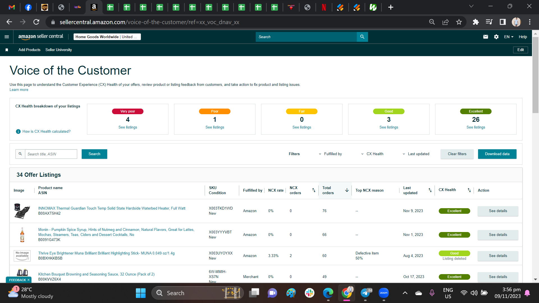Image resolution: width=539 pixels, height=303 pixels.
Task: Open Seller Central settings gear
Action: (496, 37)
